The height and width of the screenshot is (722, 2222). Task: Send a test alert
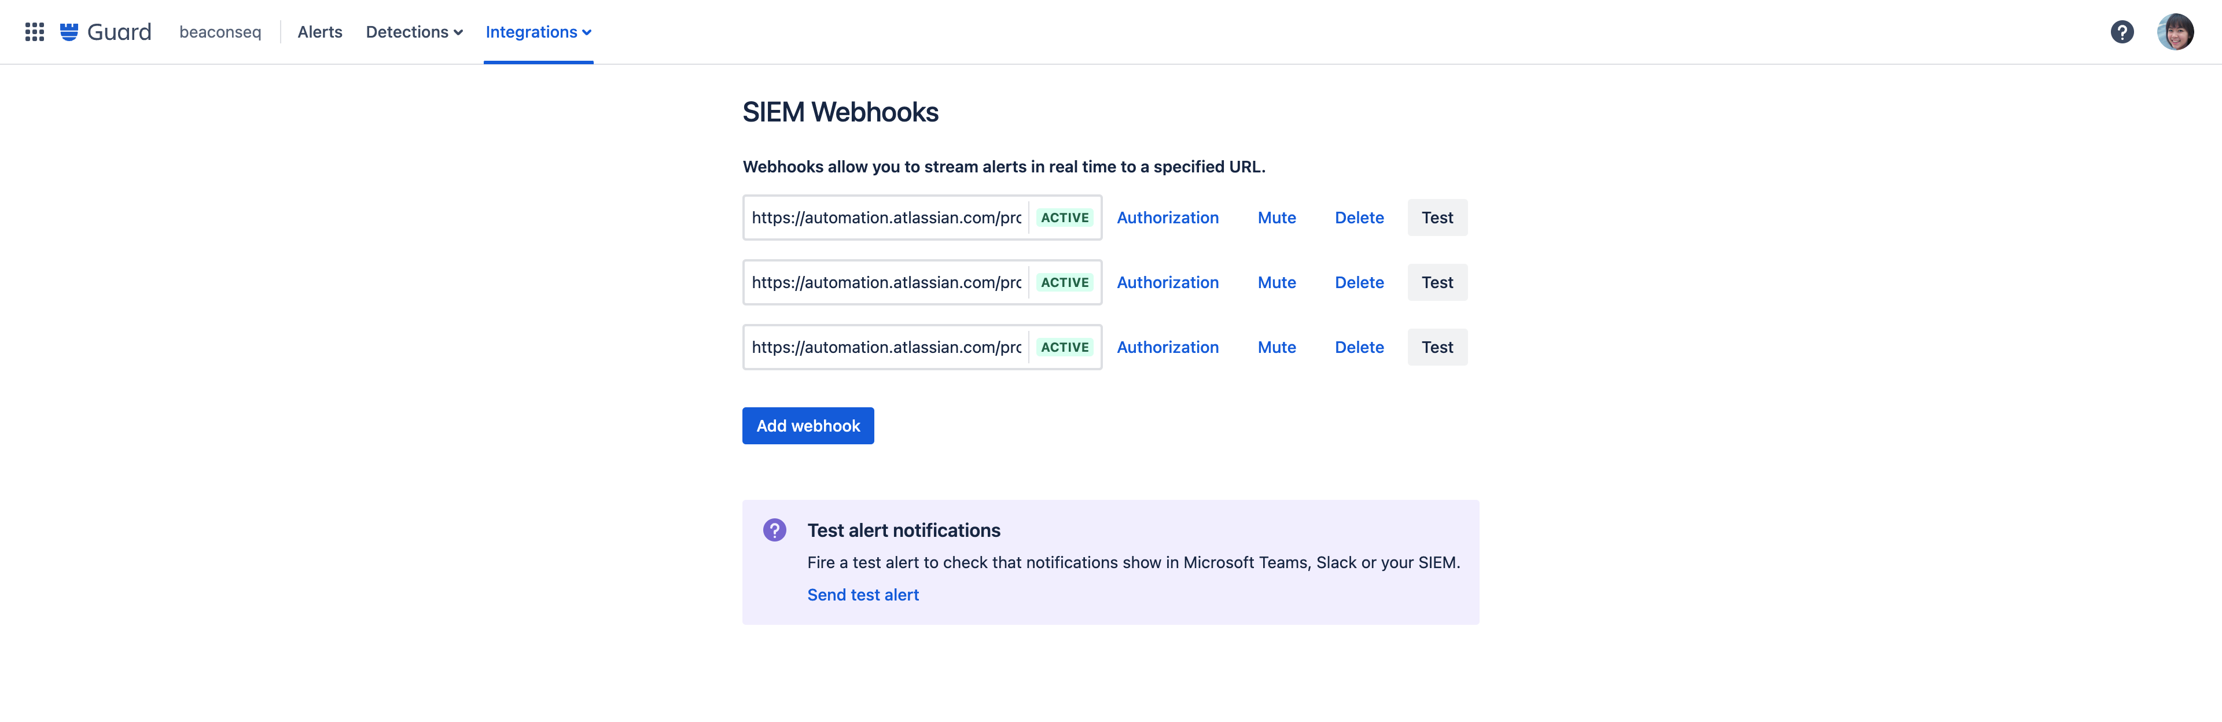(863, 594)
